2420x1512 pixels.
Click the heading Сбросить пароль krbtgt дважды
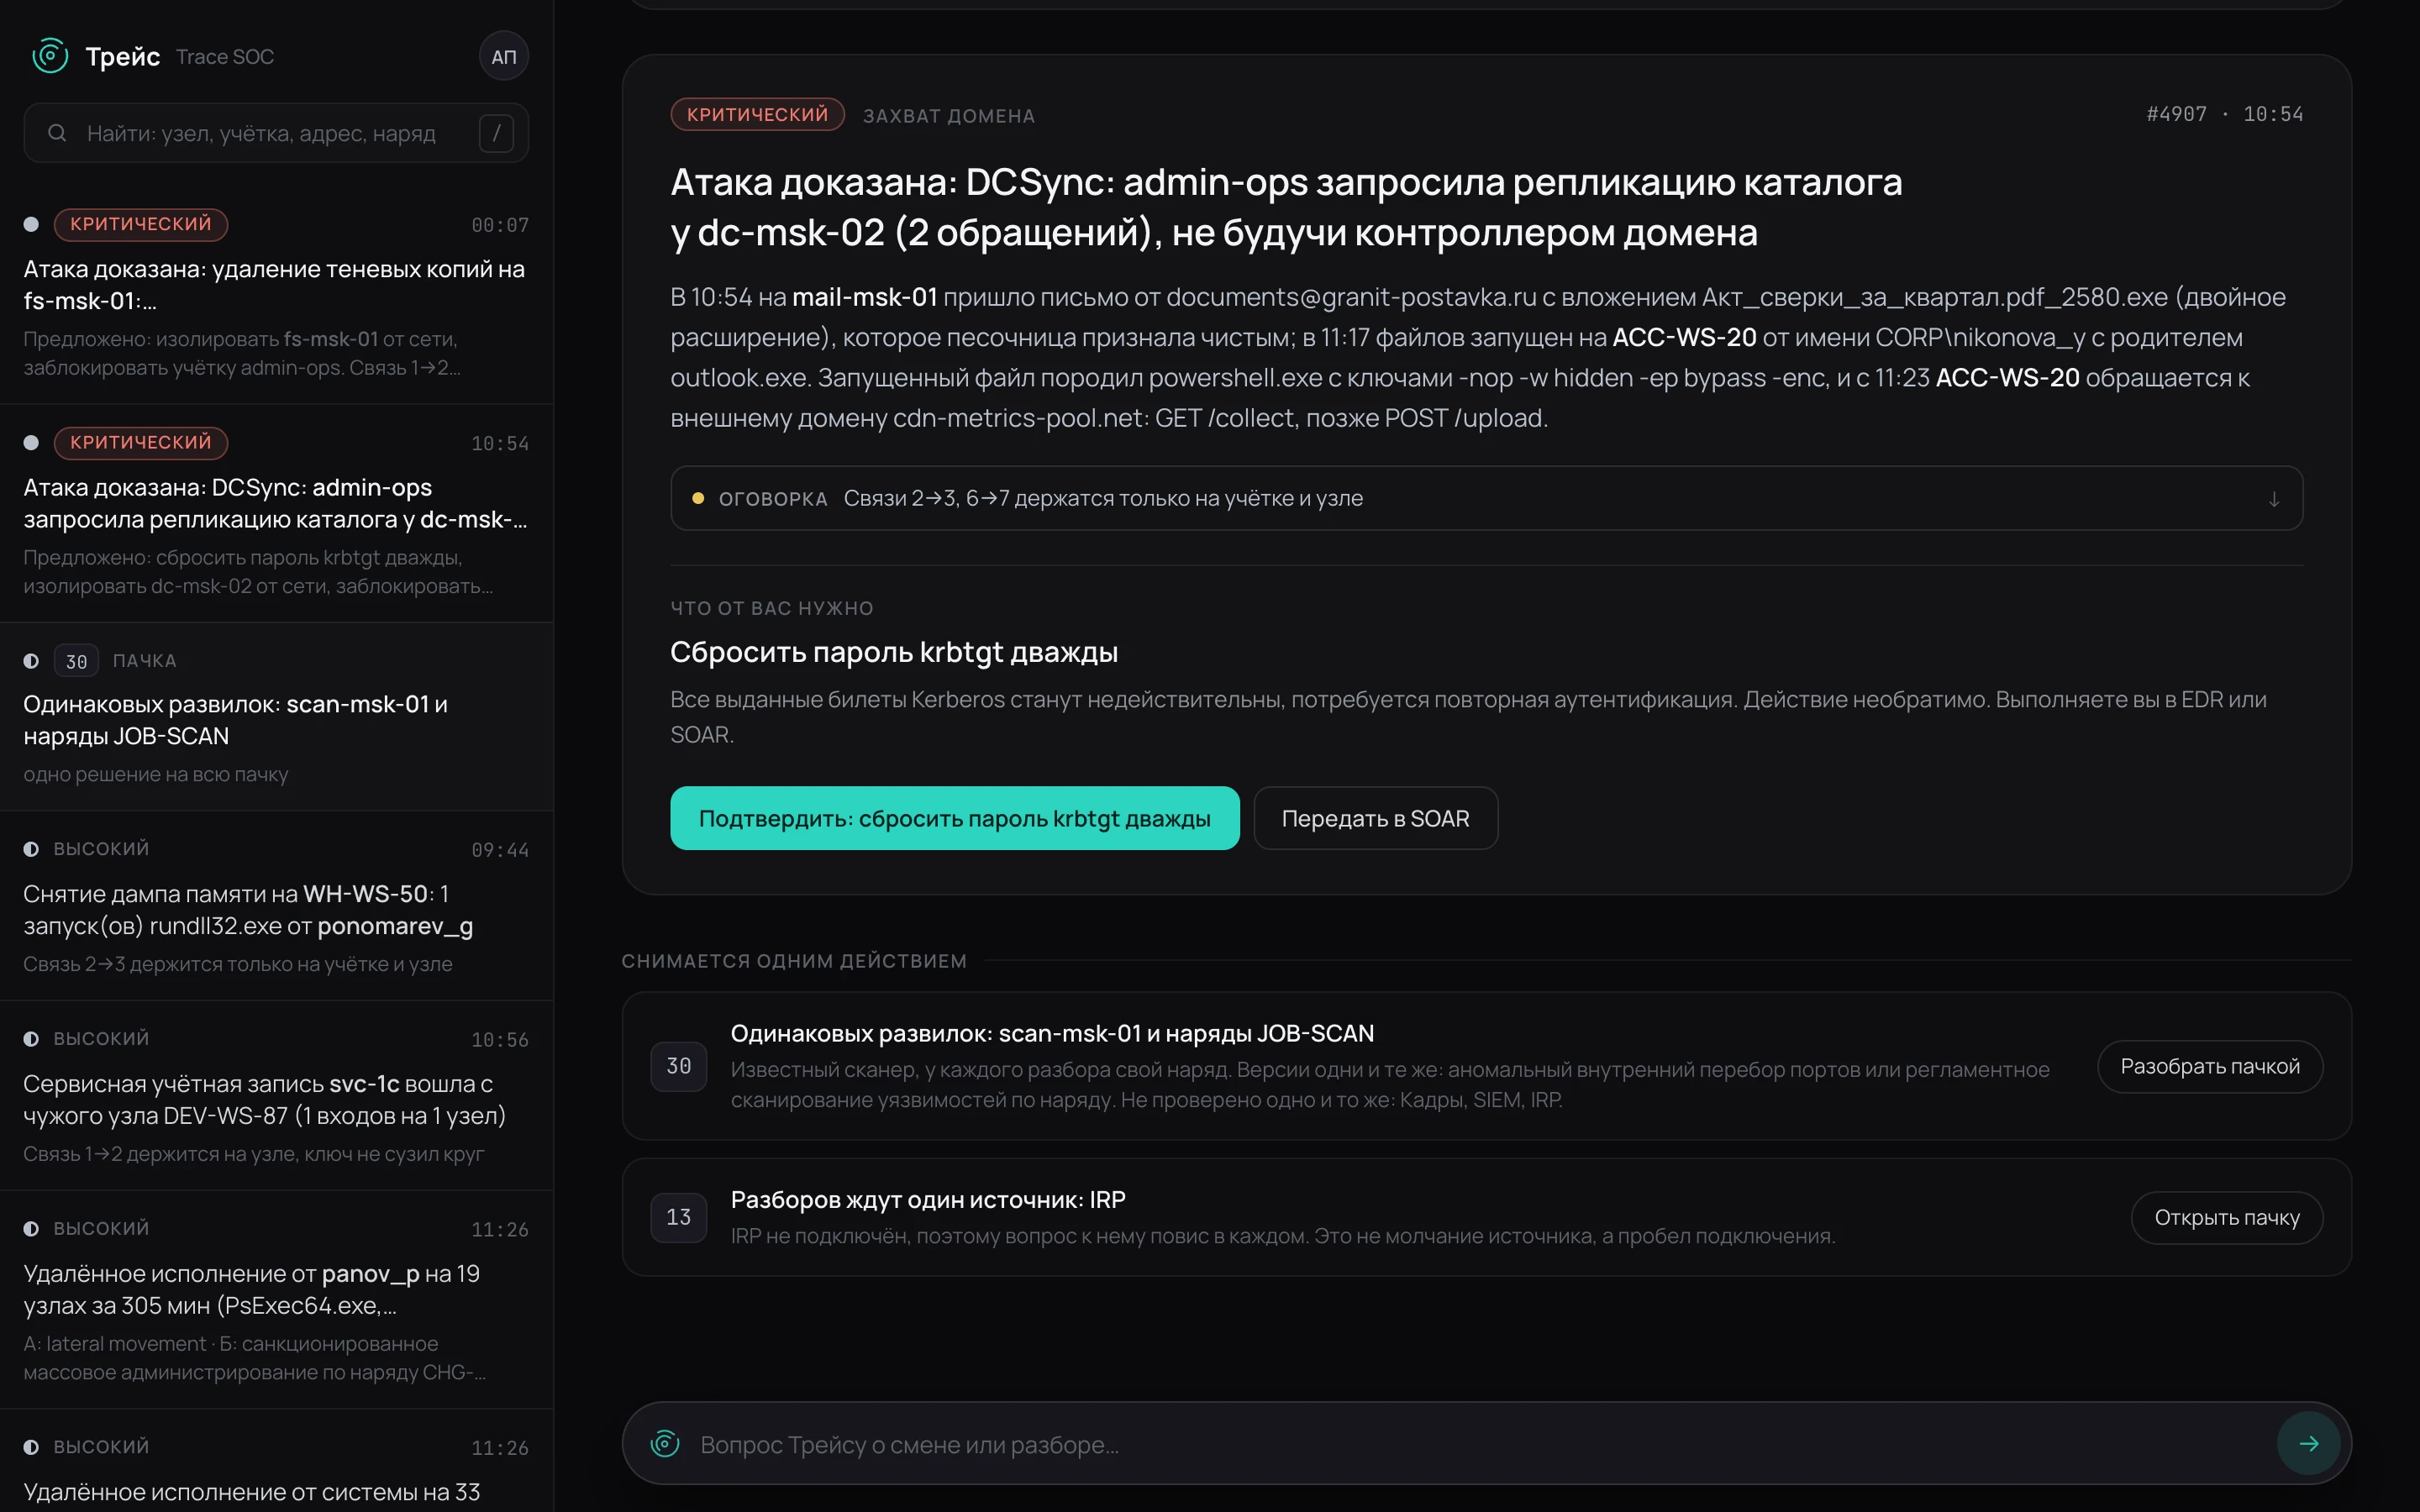coord(894,652)
